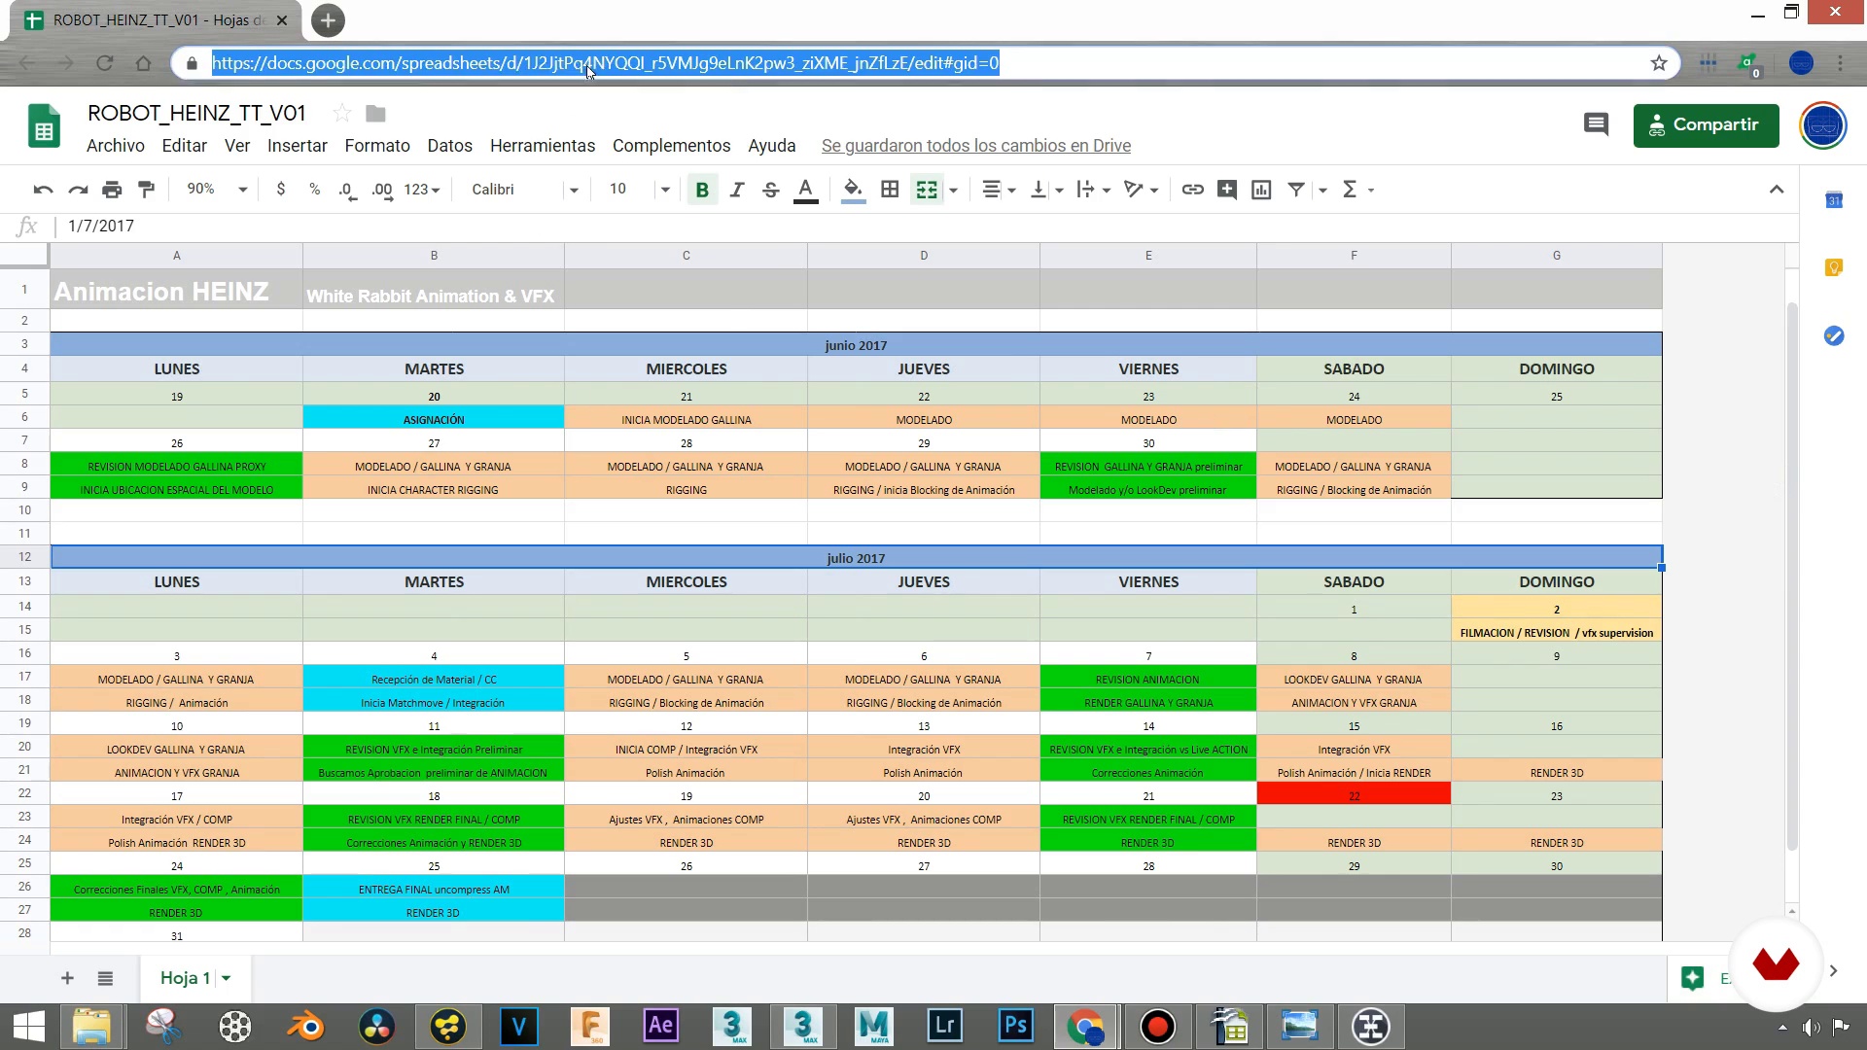Open fill color bucket picker

(853, 190)
